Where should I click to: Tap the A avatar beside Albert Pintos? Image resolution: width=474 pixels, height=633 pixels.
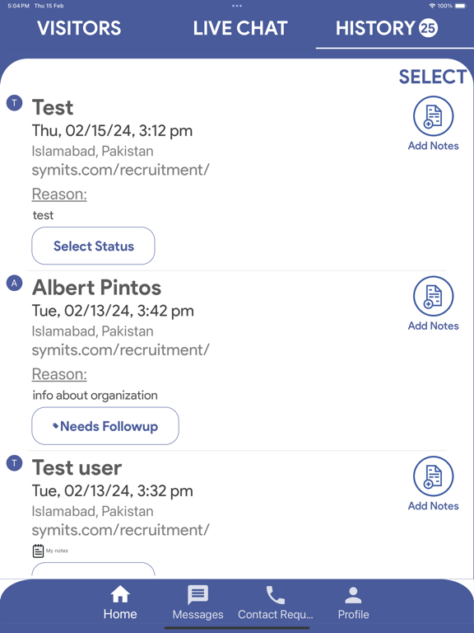(15, 283)
